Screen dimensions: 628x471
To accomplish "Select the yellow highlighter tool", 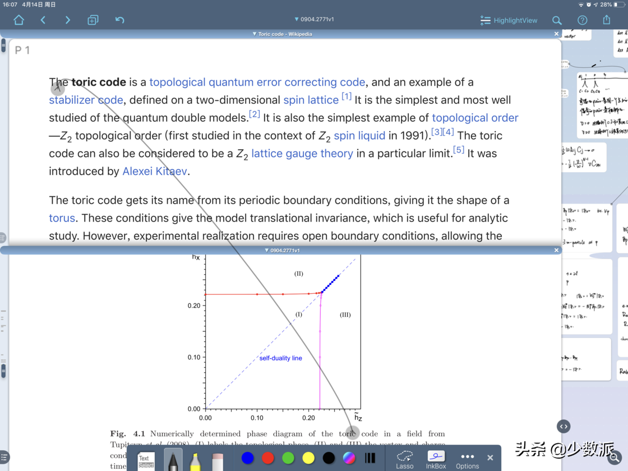I will coord(195,461).
